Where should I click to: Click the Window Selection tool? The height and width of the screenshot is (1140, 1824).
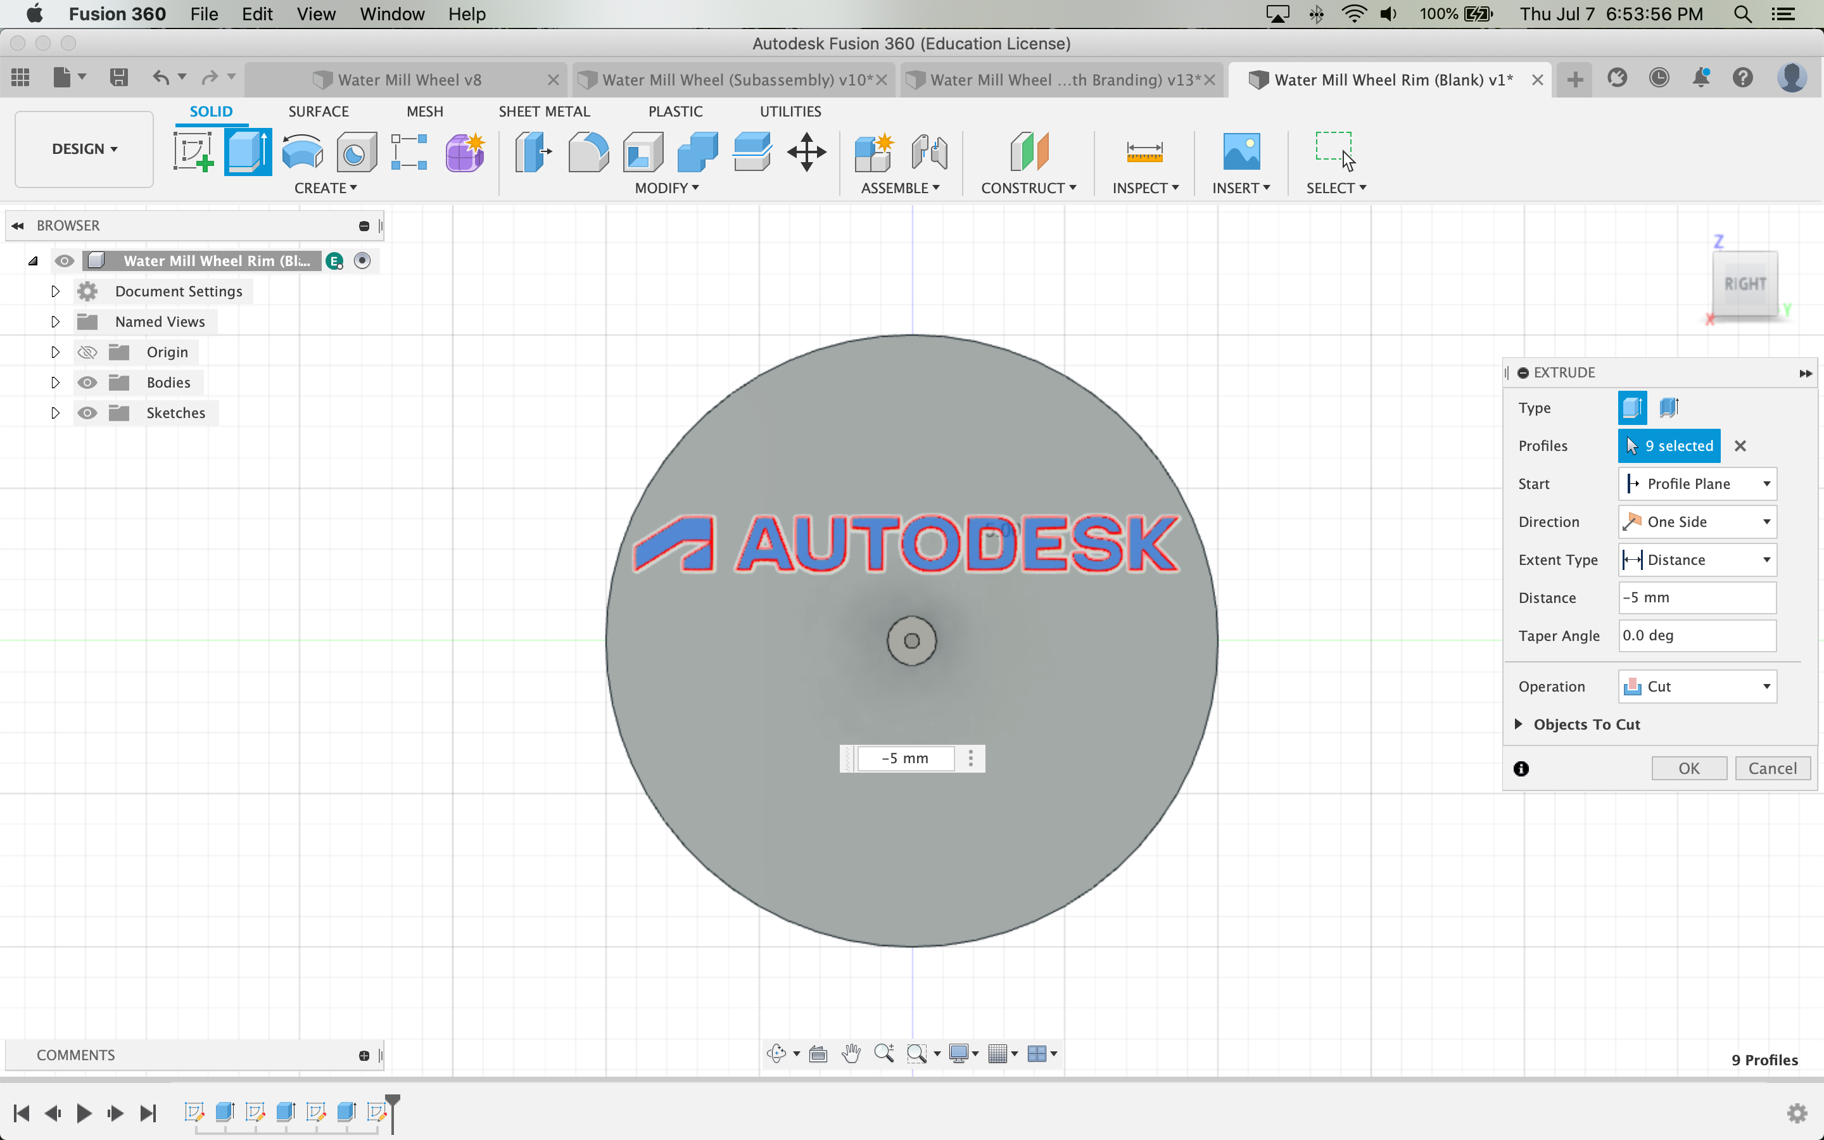click(x=1335, y=150)
